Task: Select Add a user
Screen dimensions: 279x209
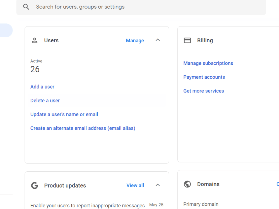Action: pos(42,87)
